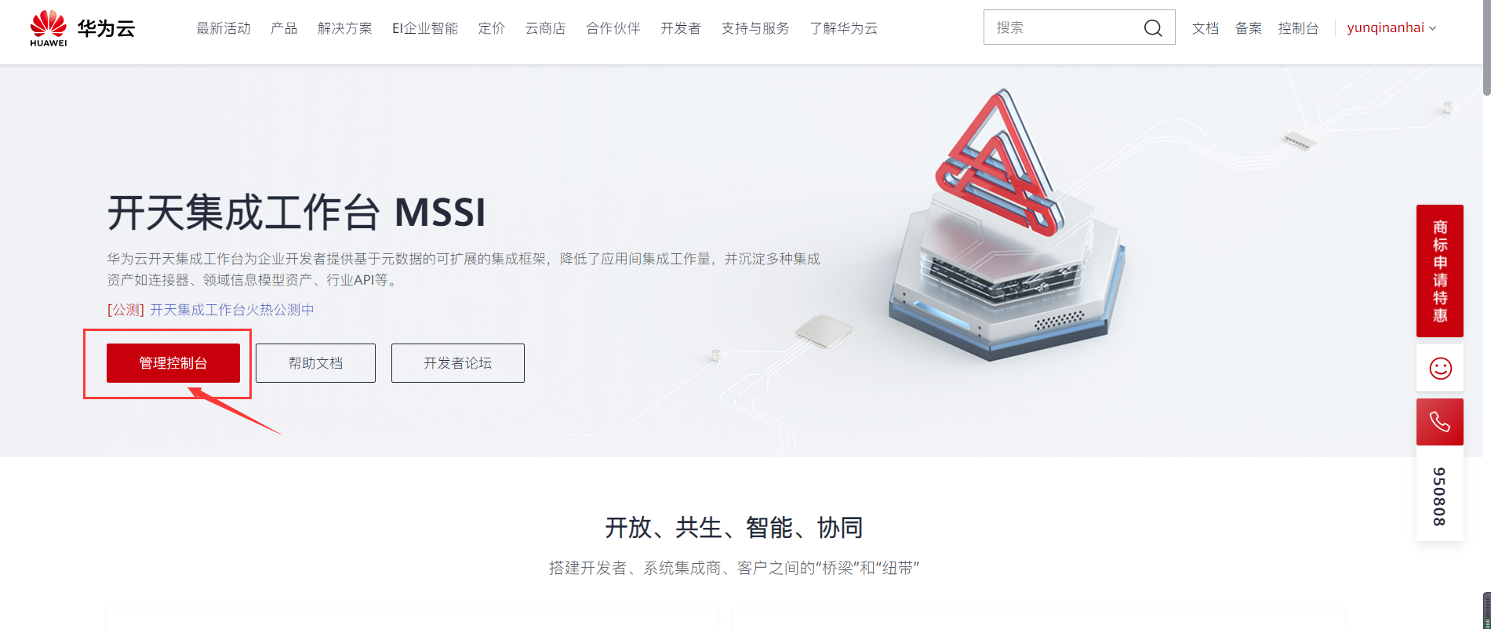The image size is (1491, 629).
Task: Go to the 定价 page
Action: [492, 28]
